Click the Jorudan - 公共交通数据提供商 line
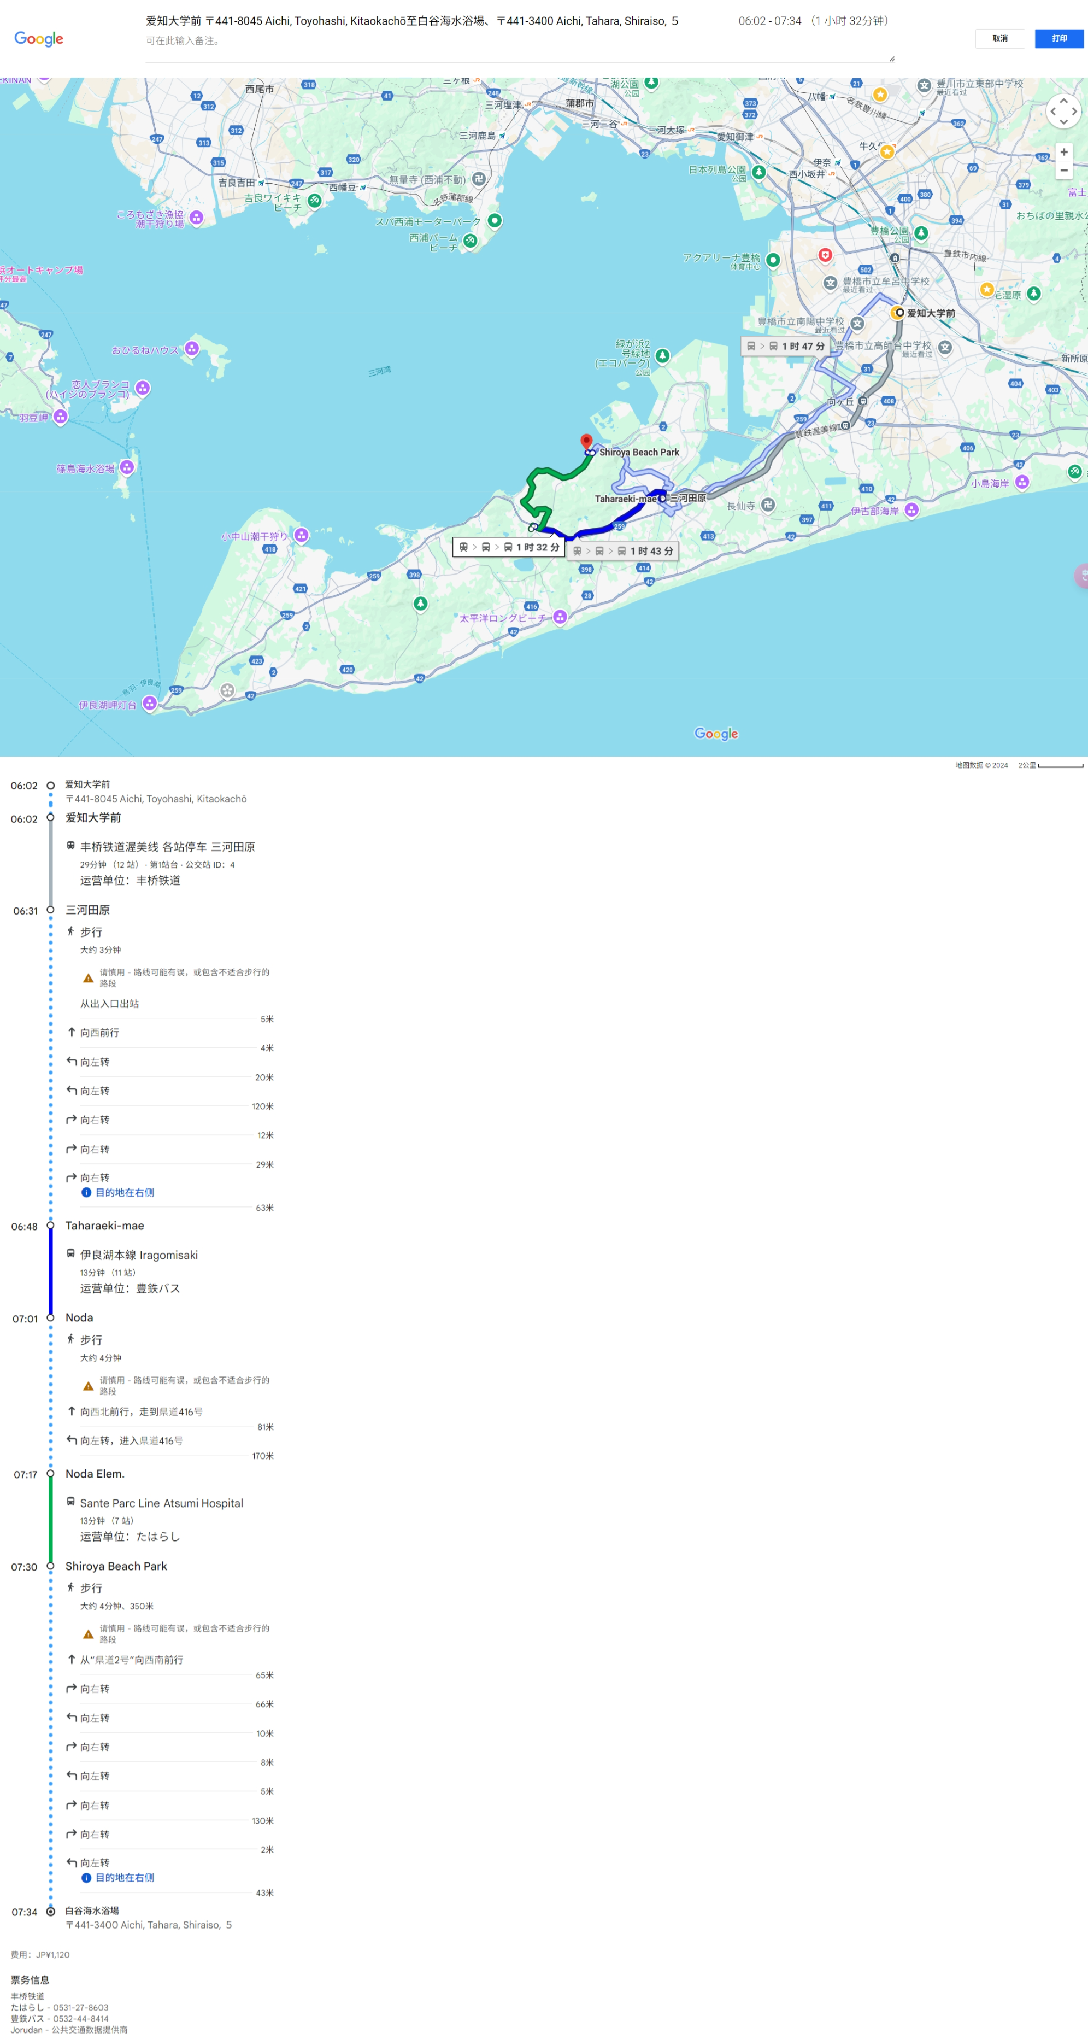The image size is (1088, 2039). pyautogui.click(x=69, y=2030)
